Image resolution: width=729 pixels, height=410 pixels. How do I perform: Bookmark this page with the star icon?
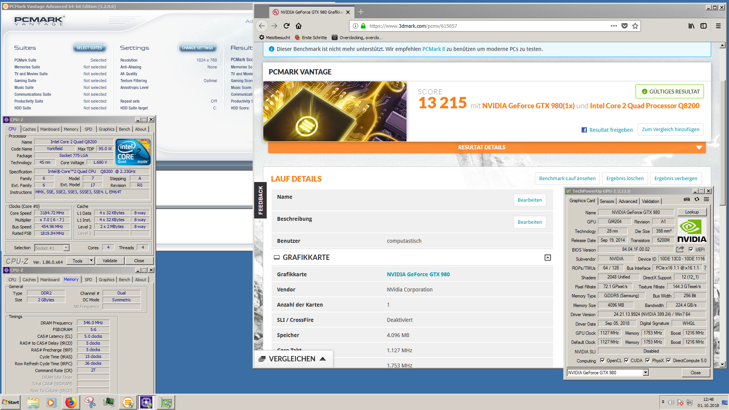pyautogui.click(x=635, y=26)
